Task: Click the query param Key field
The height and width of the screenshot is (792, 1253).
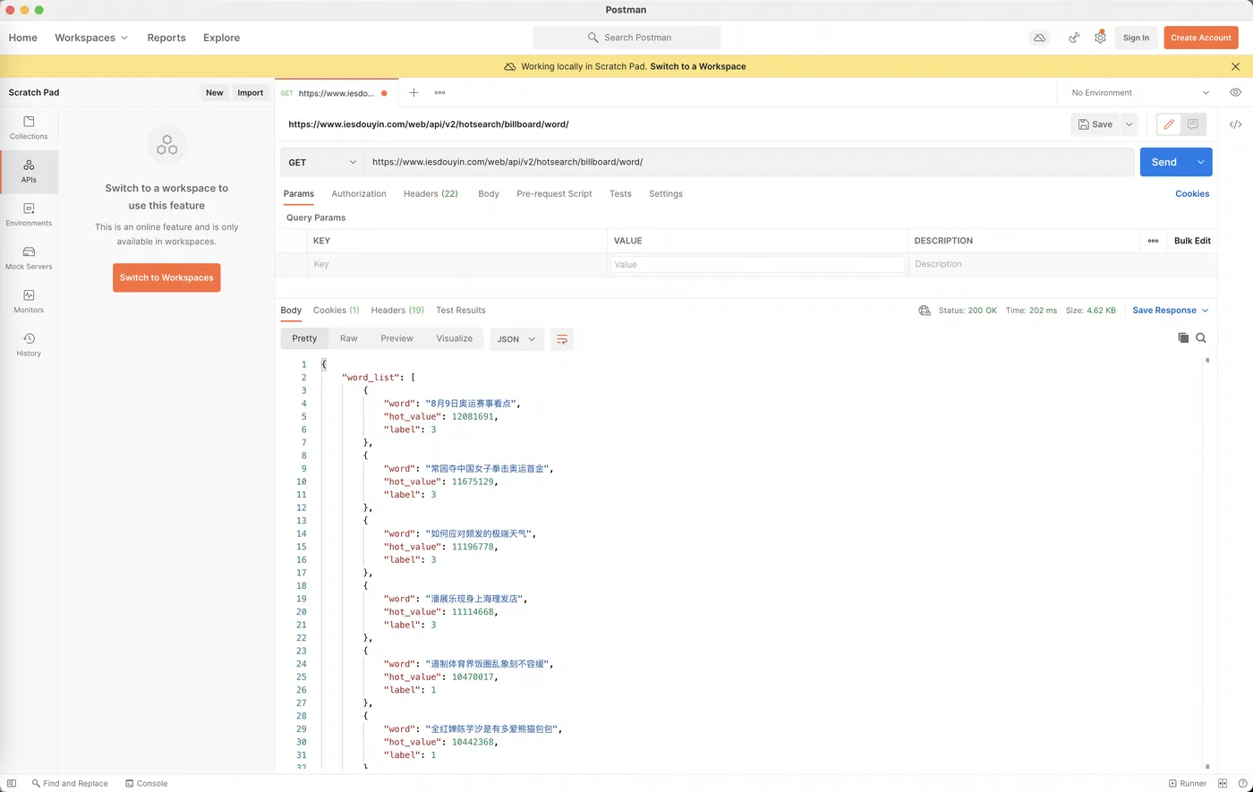Action: click(456, 265)
